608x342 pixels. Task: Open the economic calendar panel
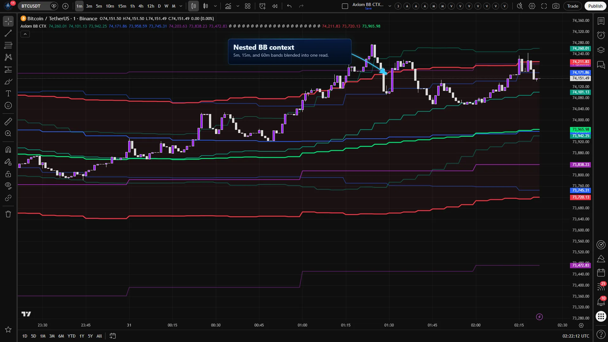coord(601,272)
